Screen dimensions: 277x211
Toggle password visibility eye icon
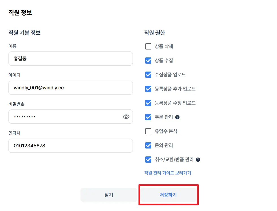click(x=126, y=117)
